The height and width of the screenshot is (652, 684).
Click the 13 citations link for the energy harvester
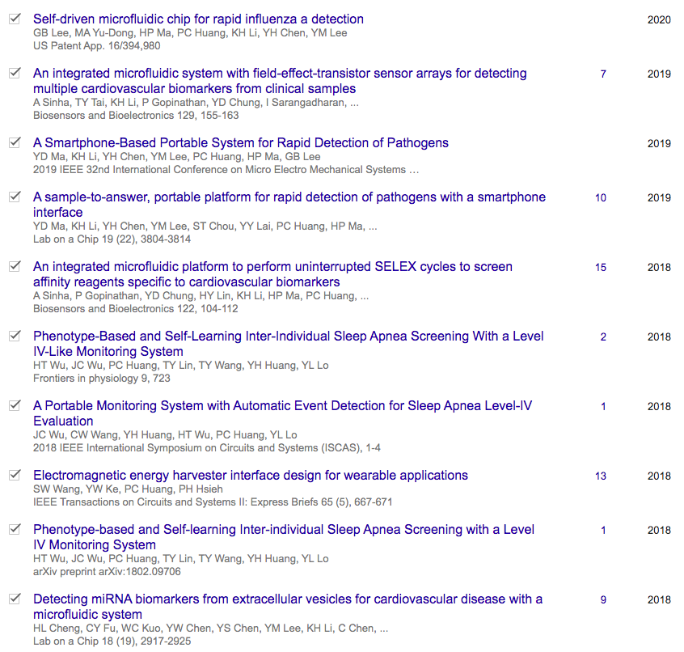point(601,476)
